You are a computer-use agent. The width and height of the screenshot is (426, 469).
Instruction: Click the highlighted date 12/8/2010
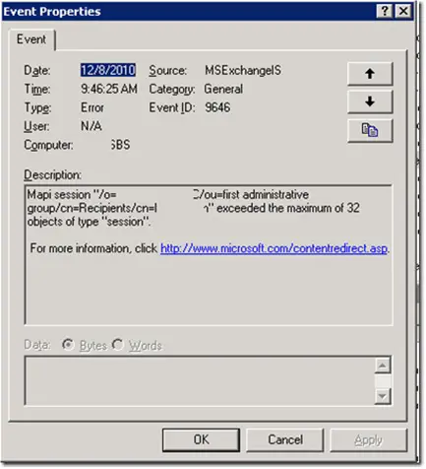tap(108, 70)
